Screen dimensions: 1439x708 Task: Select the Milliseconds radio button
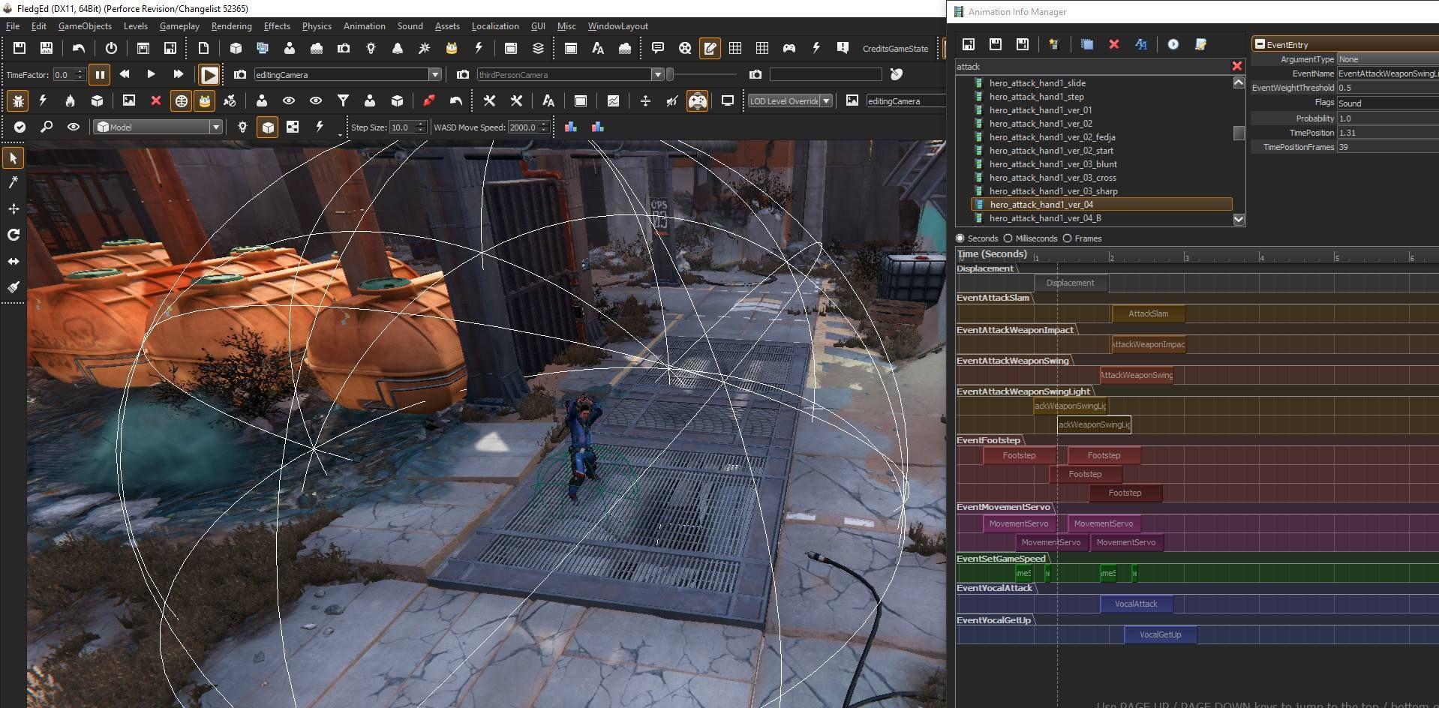pyautogui.click(x=1008, y=238)
